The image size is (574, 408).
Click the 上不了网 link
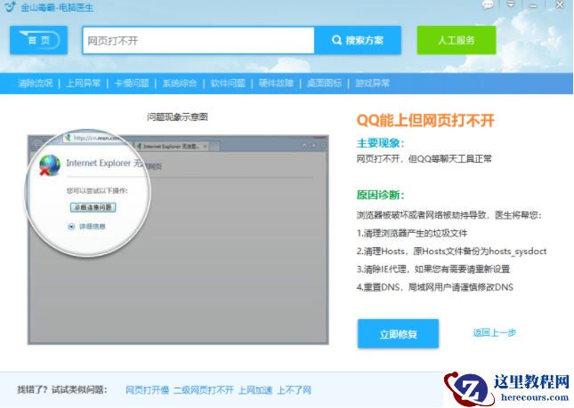[x=294, y=390]
